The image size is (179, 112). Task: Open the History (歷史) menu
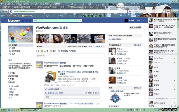coord(26,4)
